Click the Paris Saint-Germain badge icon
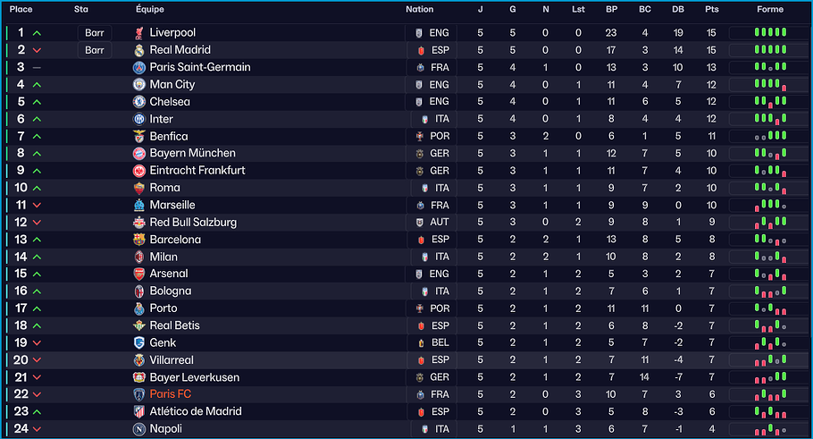 click(139, 67)
